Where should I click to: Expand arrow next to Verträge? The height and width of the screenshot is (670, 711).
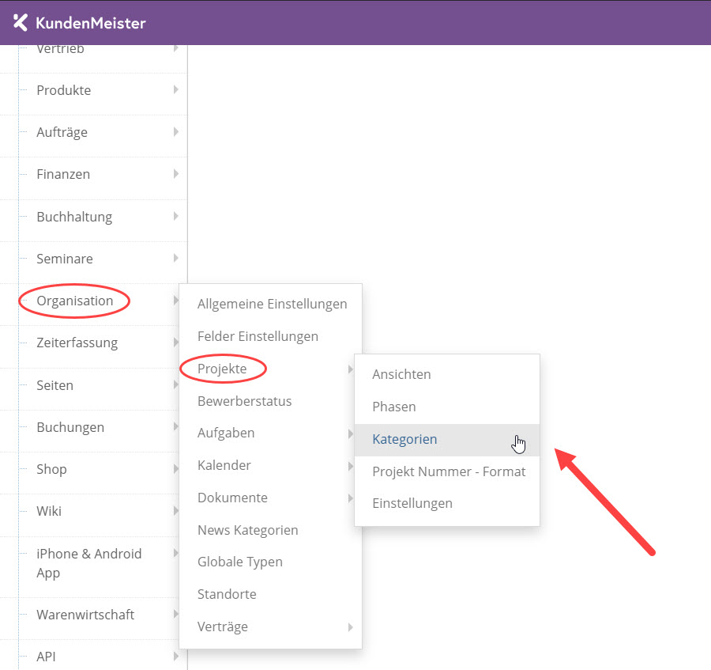351,627
